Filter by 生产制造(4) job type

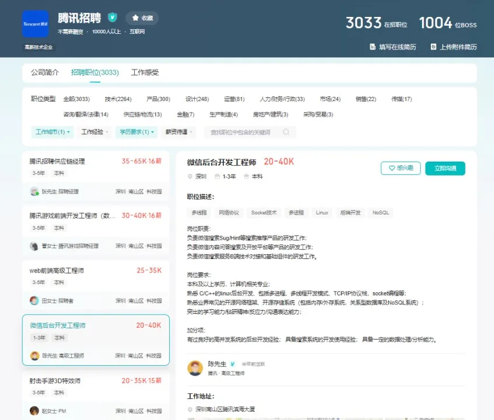pyautogui.click(x=224, y=114)
